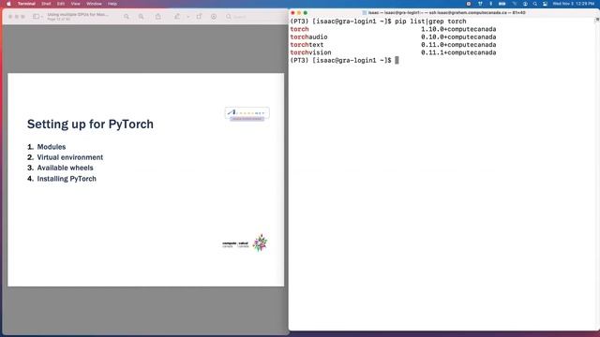Screen dimensions: 600x337
Task: Open Wi-Fi status in menu bar
Action: tap(515, 4)
